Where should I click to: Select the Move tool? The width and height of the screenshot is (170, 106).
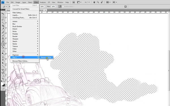coord(3,14)
